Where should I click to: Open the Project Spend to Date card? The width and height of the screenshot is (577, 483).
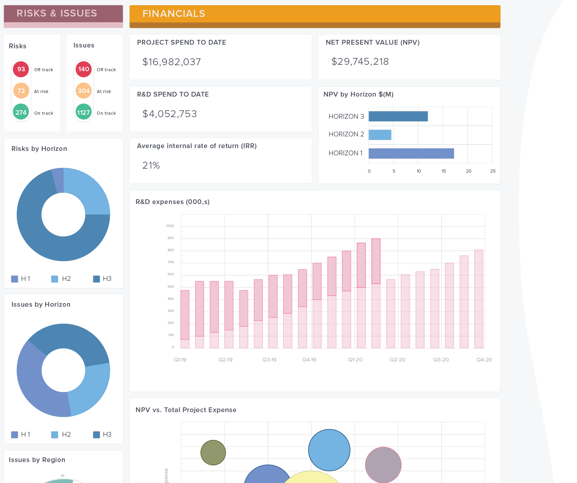220,57
